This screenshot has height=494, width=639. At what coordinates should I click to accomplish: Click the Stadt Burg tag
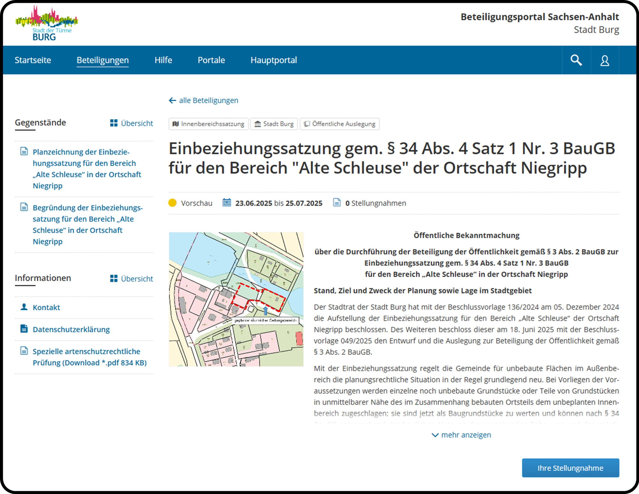coord(274,124)
